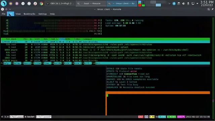Click htop F2 Setup button
215x121 pixels.
pyautogui.click(x=16, y=63)
